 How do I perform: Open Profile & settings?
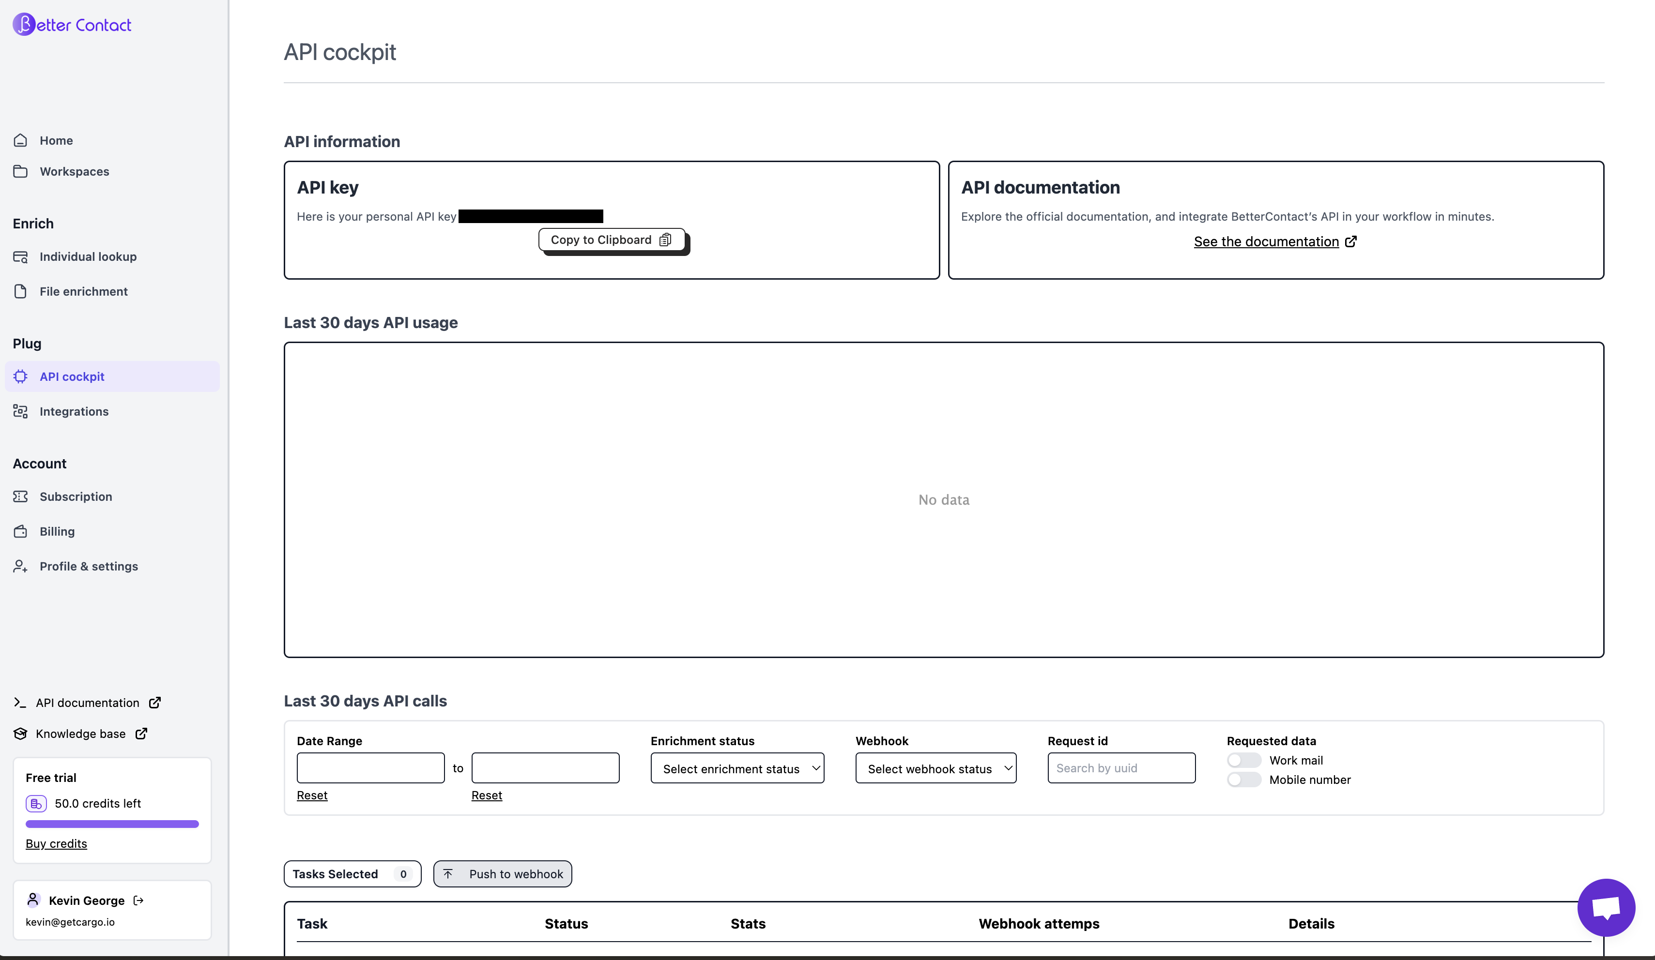pos(112,566)
